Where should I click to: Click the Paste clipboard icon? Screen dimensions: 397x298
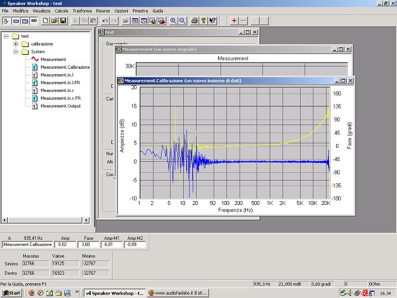(93, 20)
